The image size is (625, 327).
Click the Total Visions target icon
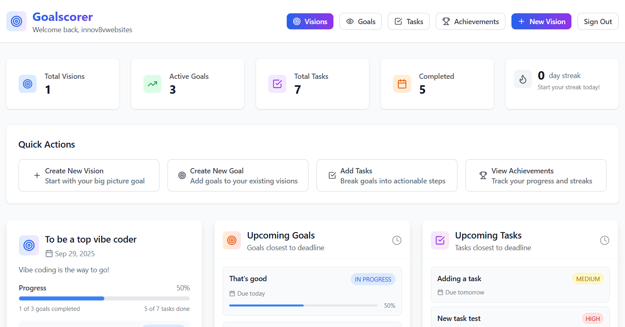[27, 84]
